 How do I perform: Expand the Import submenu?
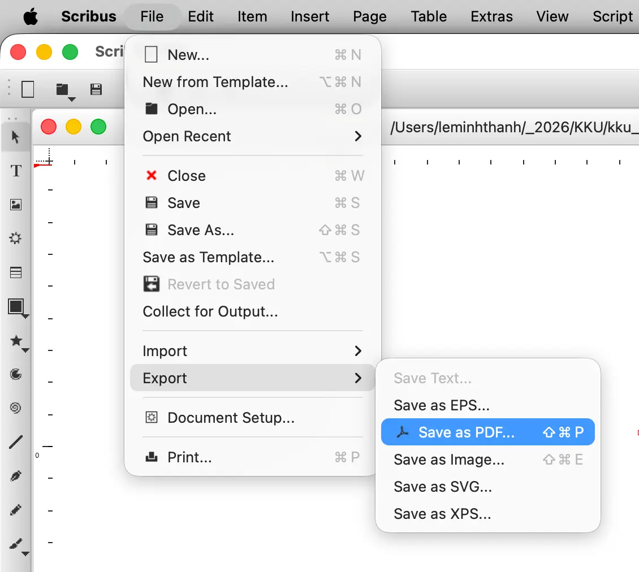(x=252, y=351)
